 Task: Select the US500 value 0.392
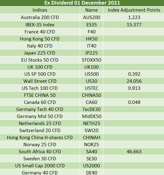[x=134, y=74]
